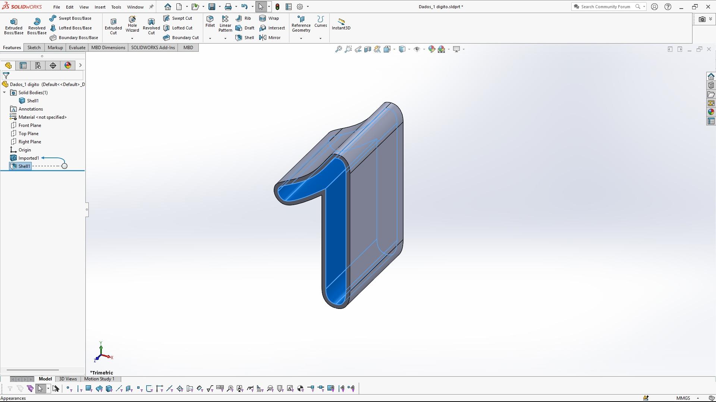Click the Wrap tool
This screenshot has height=402, width=716.
269,18
